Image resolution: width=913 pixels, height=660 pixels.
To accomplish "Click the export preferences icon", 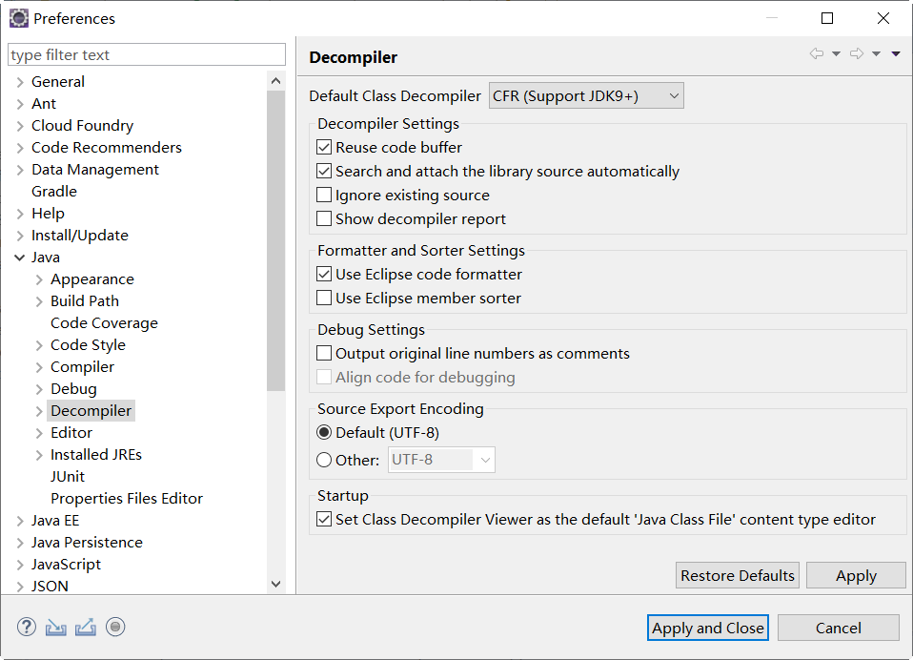I will [x=86, y=627].
